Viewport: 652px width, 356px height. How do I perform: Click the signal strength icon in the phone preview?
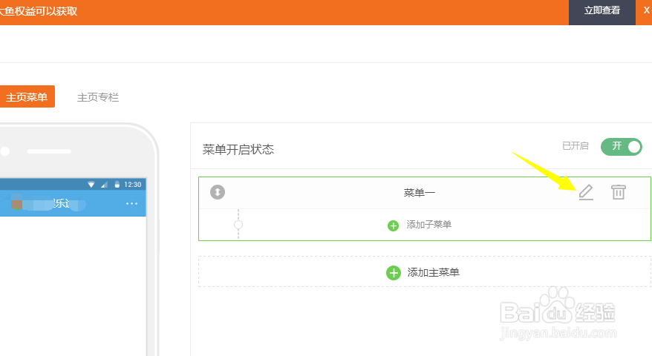[x=104, y=184]
